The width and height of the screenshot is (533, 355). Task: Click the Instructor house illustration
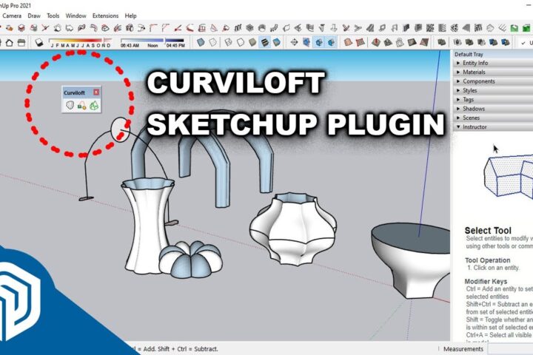point(508,175)
